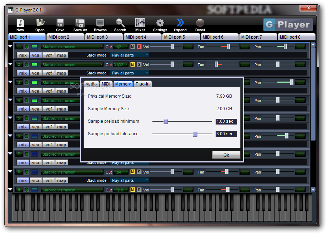Solo channel 1 with S button
327x234 pixels.
click(x=139, y=47)
